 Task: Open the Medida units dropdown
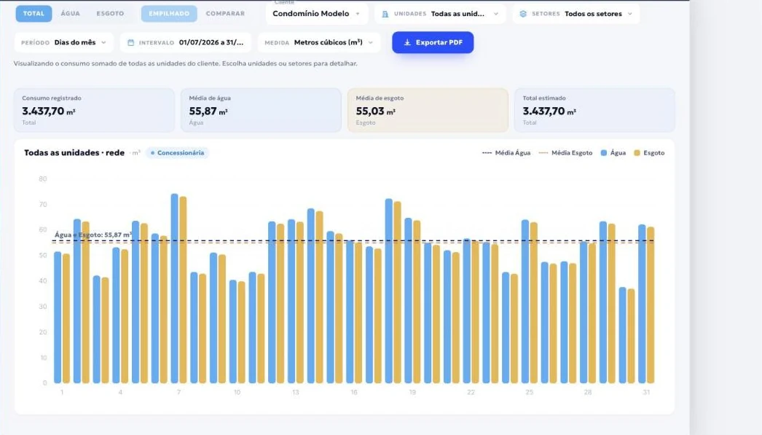[x=319, y=42]
